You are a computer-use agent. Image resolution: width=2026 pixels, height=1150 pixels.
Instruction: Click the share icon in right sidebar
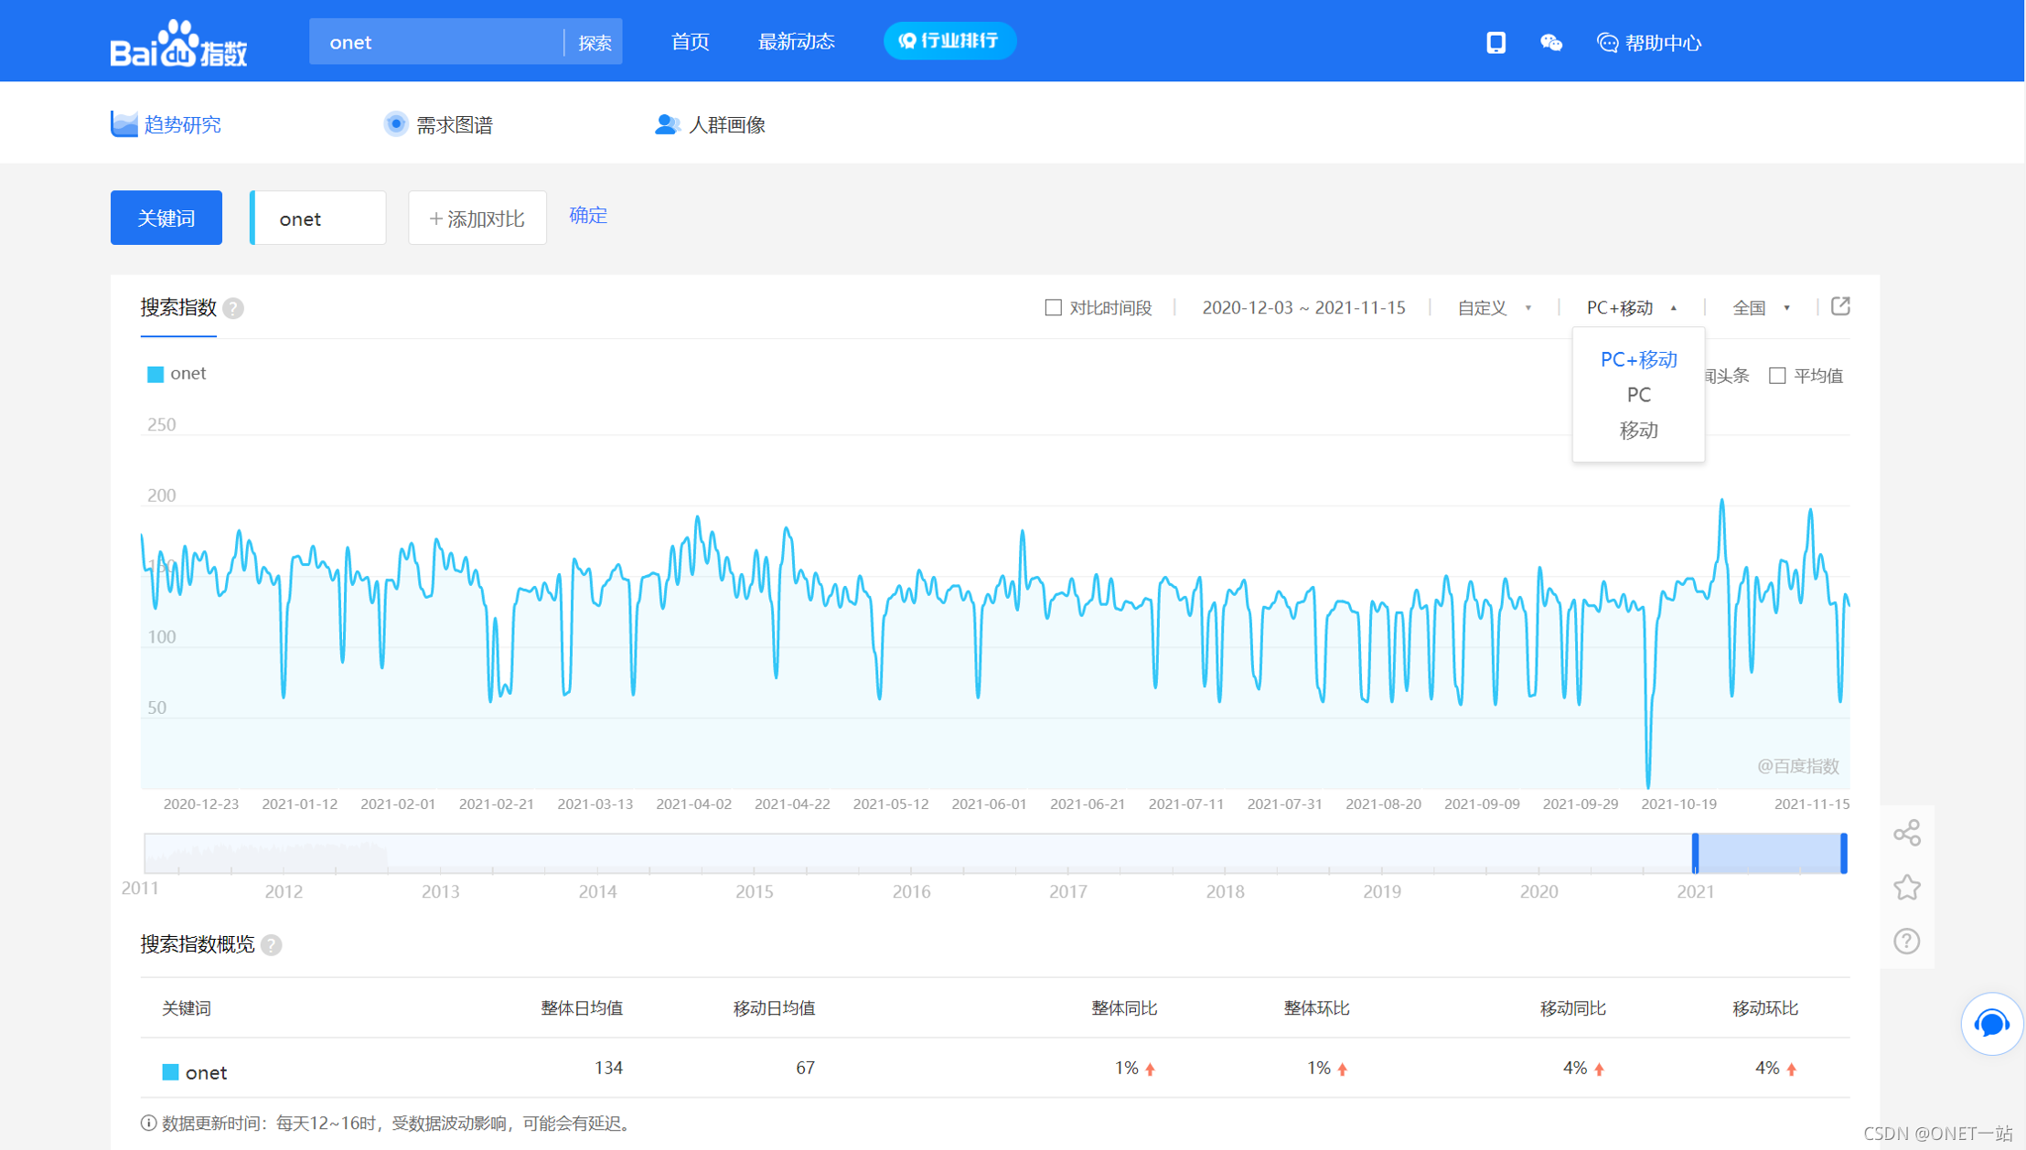[x=1907, y=833]
